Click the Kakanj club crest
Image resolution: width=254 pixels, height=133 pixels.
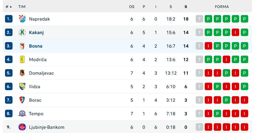tap(22, 32)
